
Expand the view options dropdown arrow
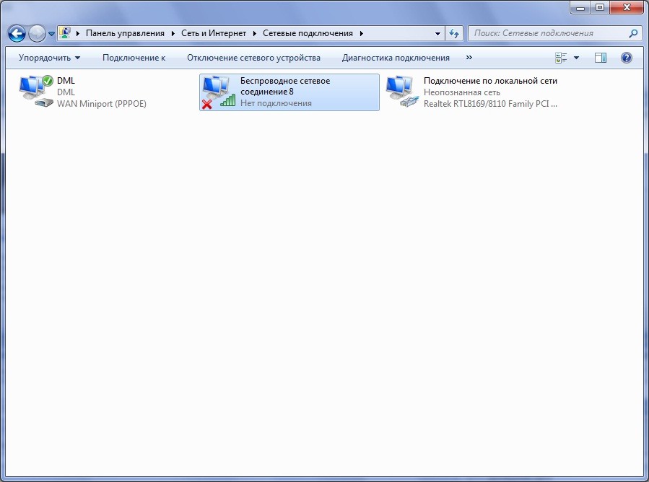tap(576, 58)
